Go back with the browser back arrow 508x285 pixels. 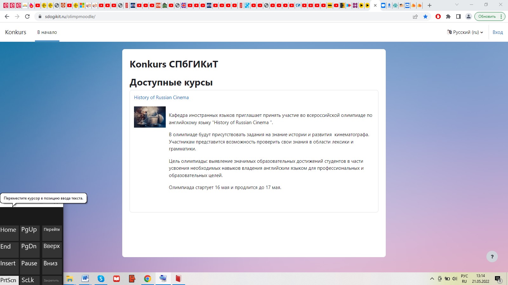point(7,16)
